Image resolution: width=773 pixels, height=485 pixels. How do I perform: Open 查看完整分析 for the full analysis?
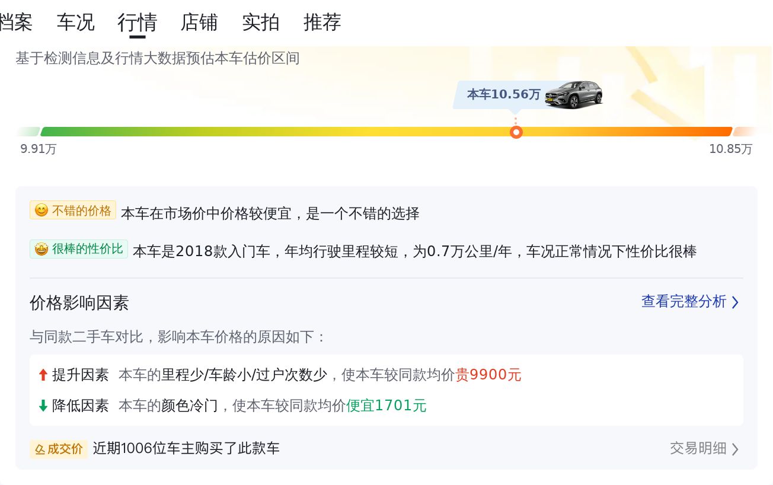[x=683, y=302]
